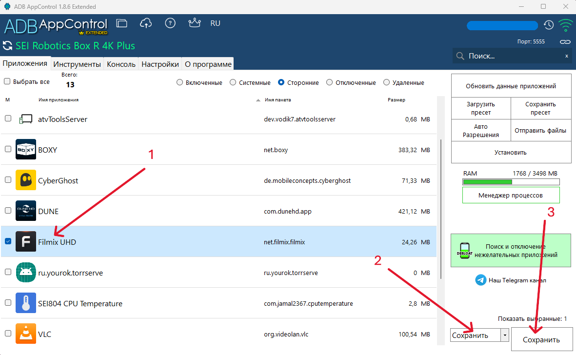Viewport: 576px width, 355px height.
Task: Select the Системные radio filter
Action: (x=233, y=82)
